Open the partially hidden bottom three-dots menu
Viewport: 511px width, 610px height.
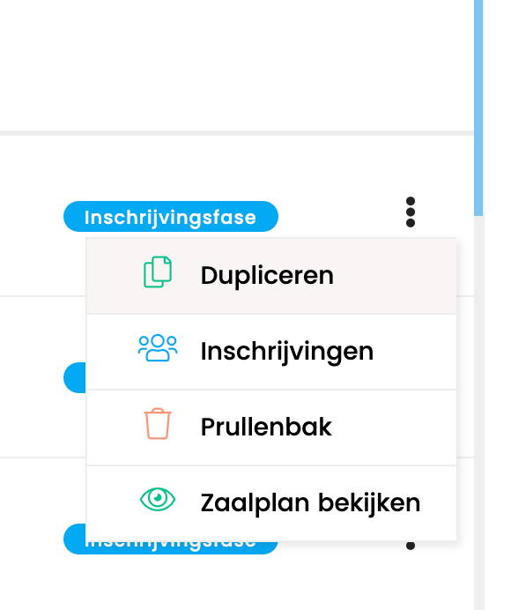(411, 545)
